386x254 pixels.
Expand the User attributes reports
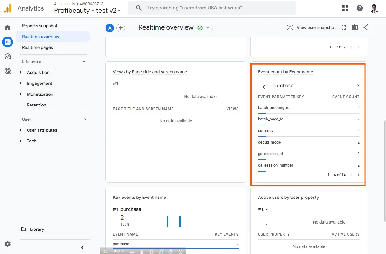pos(21,130)
